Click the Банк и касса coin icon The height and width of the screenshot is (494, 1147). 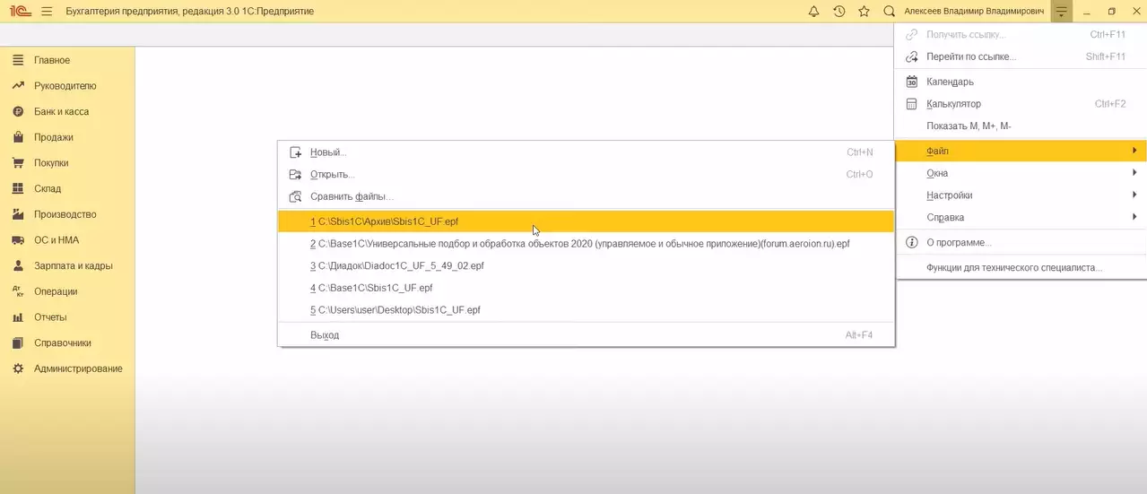[x=17, y=112]
